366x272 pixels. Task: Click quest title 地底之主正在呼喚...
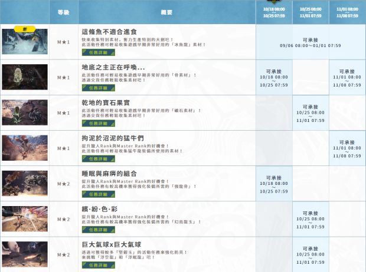tap(113, 67)
